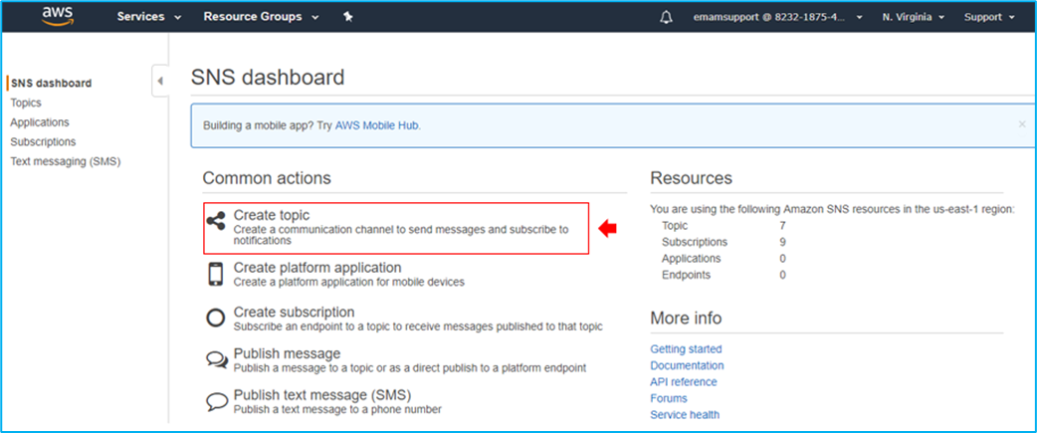Dismiss the mobile app banner
Image resolution: width=1037 pixels, height=433 pixels.
pos(1022,123)
